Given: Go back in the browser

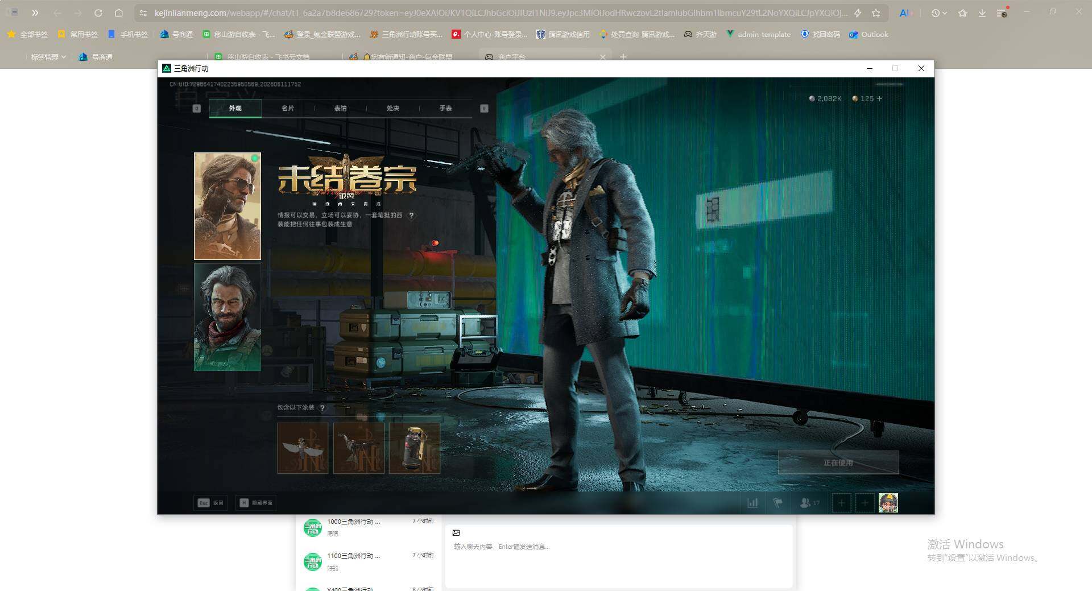Looking at the screenshot, I should coord(57,13).
